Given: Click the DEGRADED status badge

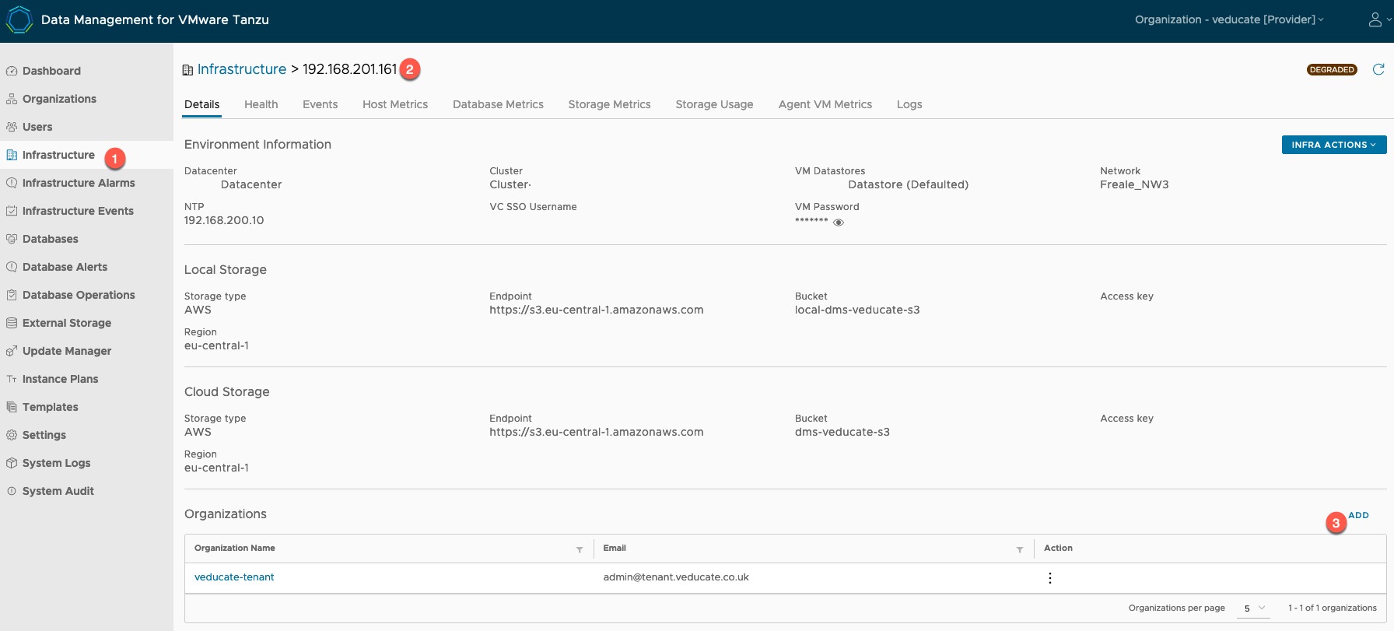Looking at the screenshot, I should (x=1332, y=70).
